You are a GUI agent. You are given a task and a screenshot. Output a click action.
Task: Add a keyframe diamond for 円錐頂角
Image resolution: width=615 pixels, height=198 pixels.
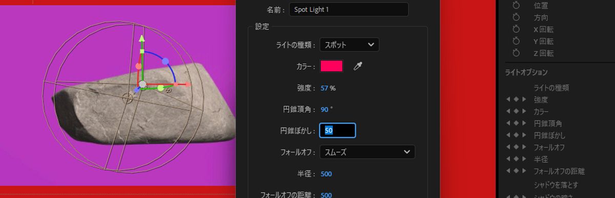pos(516,123)
